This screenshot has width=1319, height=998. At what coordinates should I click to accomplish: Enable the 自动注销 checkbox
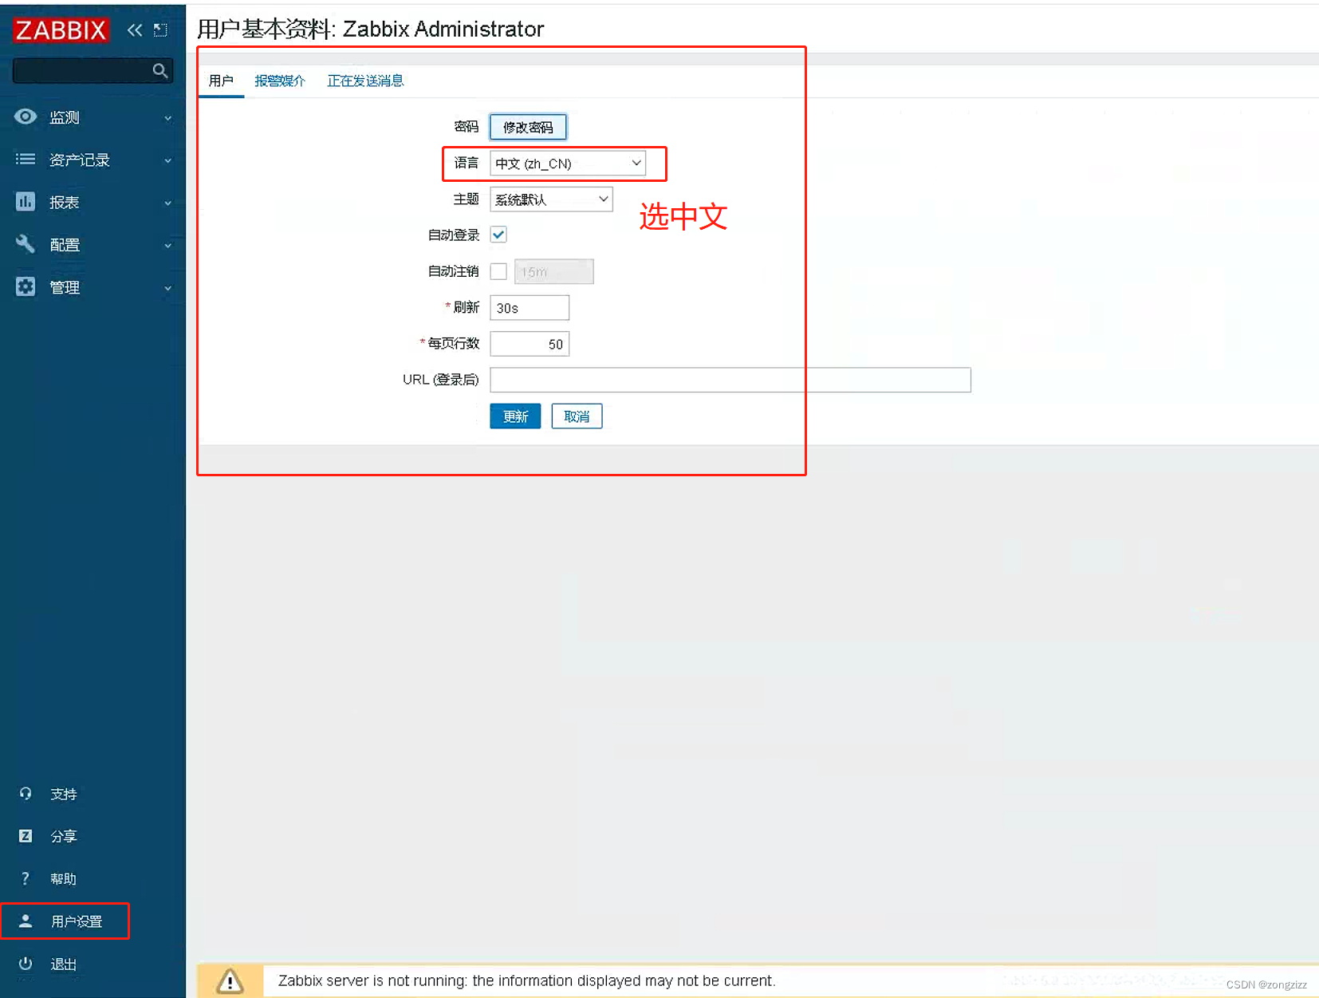coord(498,271)
